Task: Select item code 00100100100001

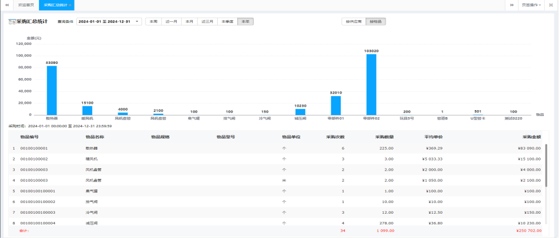Action: (38, 191)
